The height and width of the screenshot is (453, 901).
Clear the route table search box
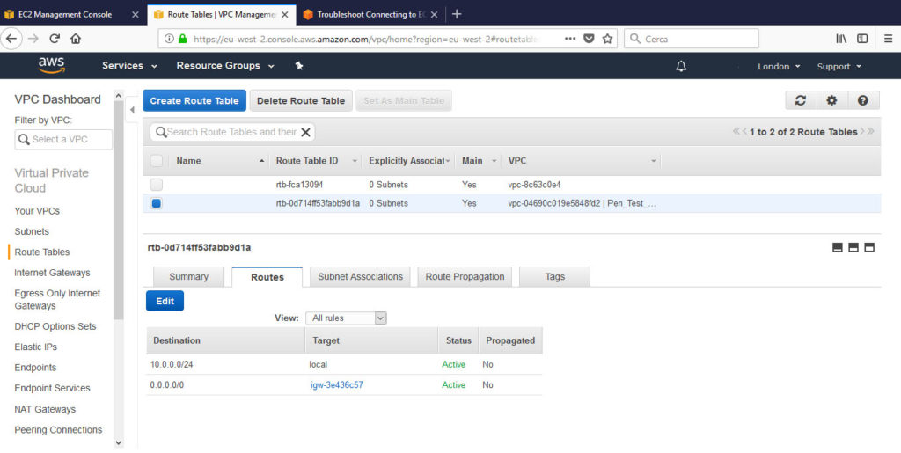point(305,132)
